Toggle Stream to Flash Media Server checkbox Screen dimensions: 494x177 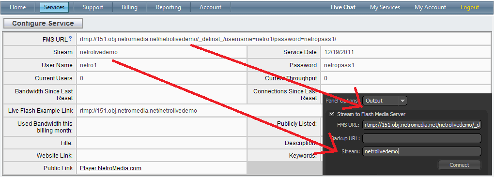coord(331,114)
